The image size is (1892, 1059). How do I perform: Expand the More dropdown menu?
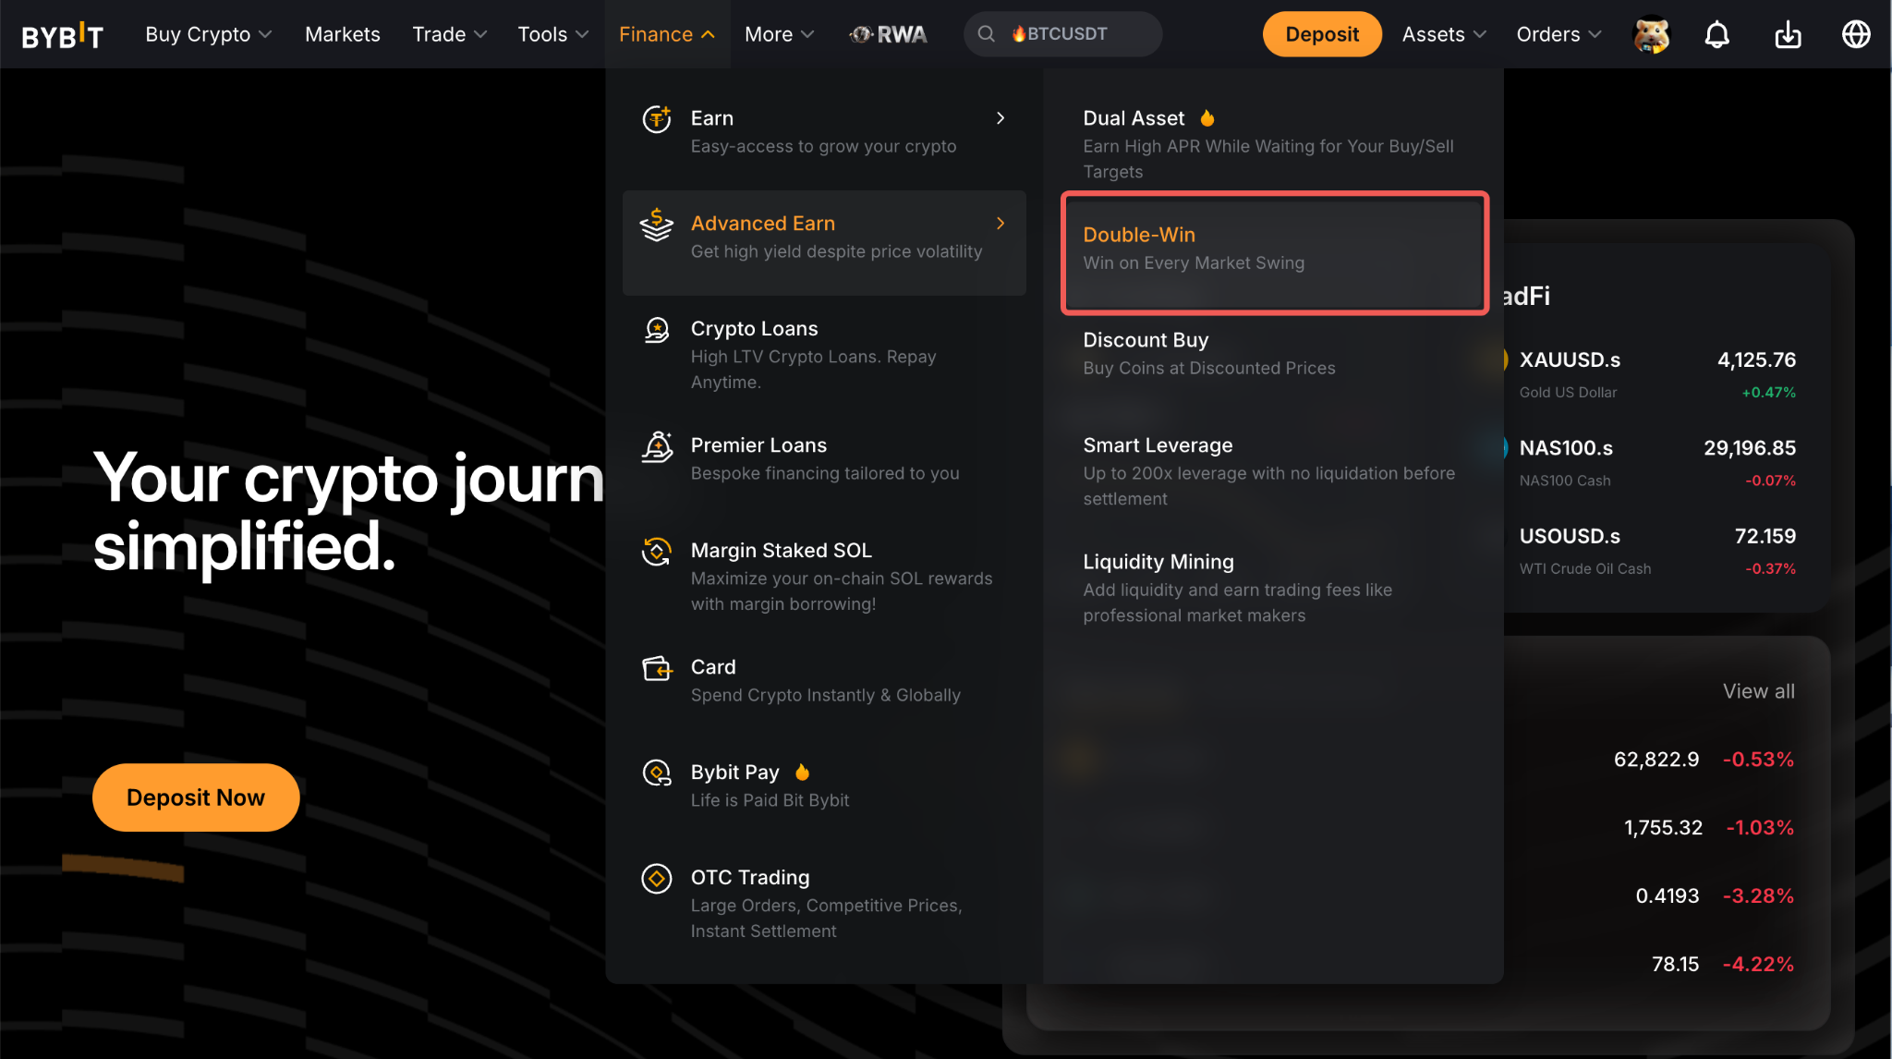coord(779,34)
